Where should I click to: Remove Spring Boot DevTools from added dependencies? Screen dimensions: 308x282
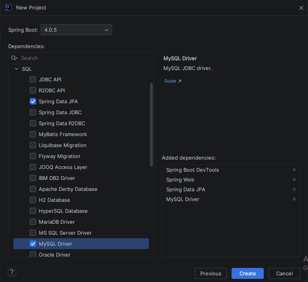[294, 170]
